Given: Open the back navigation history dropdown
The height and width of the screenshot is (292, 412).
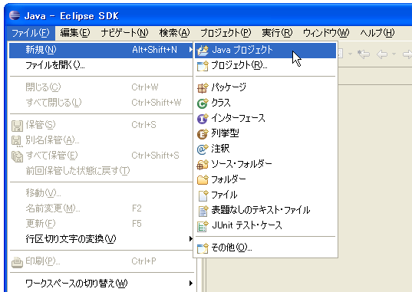Looking at the screenshot, I should pos(394,54).
